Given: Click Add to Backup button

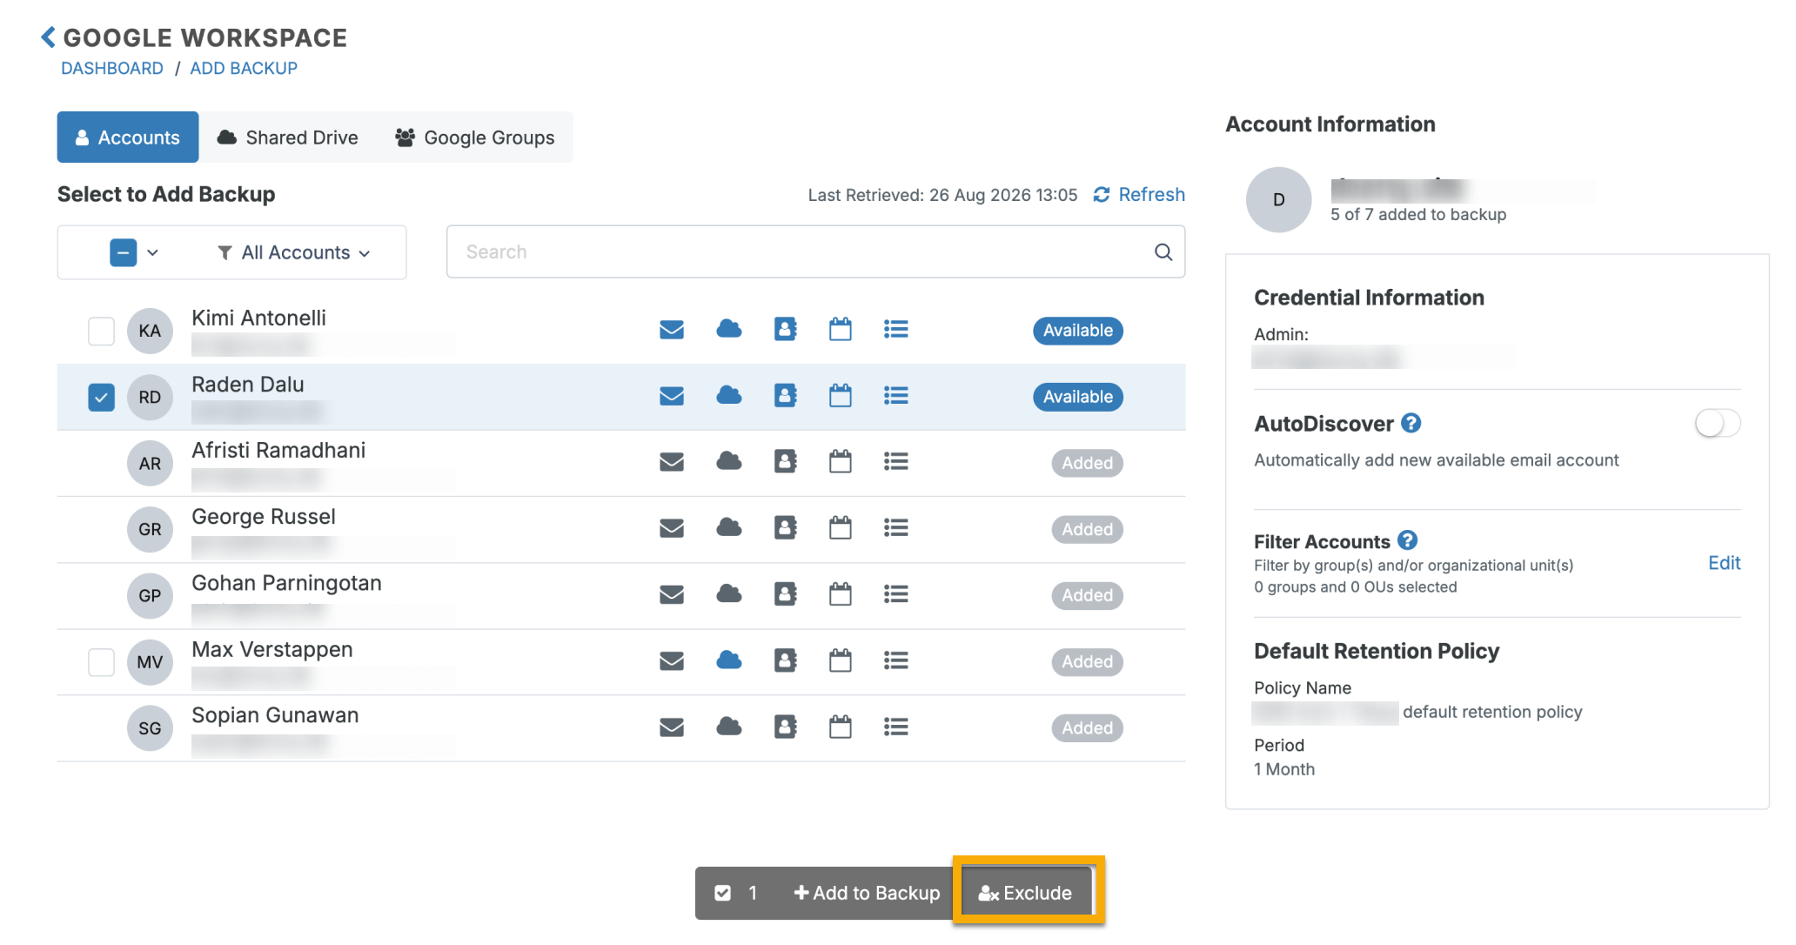Looking at the screenshot, I should (x=868, y=893).
